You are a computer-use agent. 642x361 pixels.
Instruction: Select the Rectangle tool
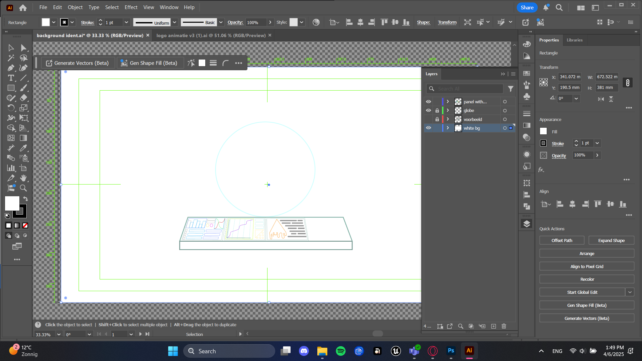point(11,88)
